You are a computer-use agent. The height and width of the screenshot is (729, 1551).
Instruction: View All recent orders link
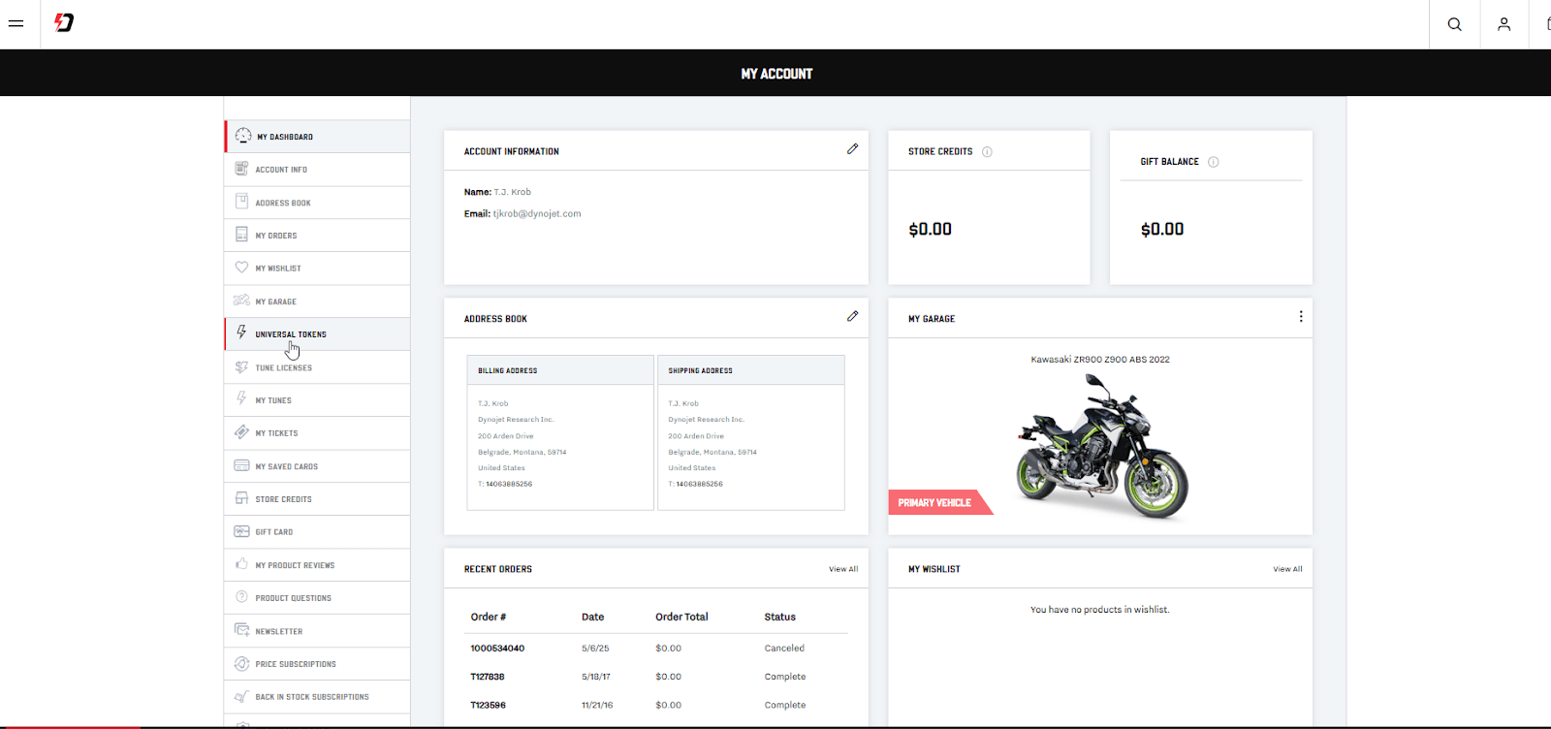[843, 569]
